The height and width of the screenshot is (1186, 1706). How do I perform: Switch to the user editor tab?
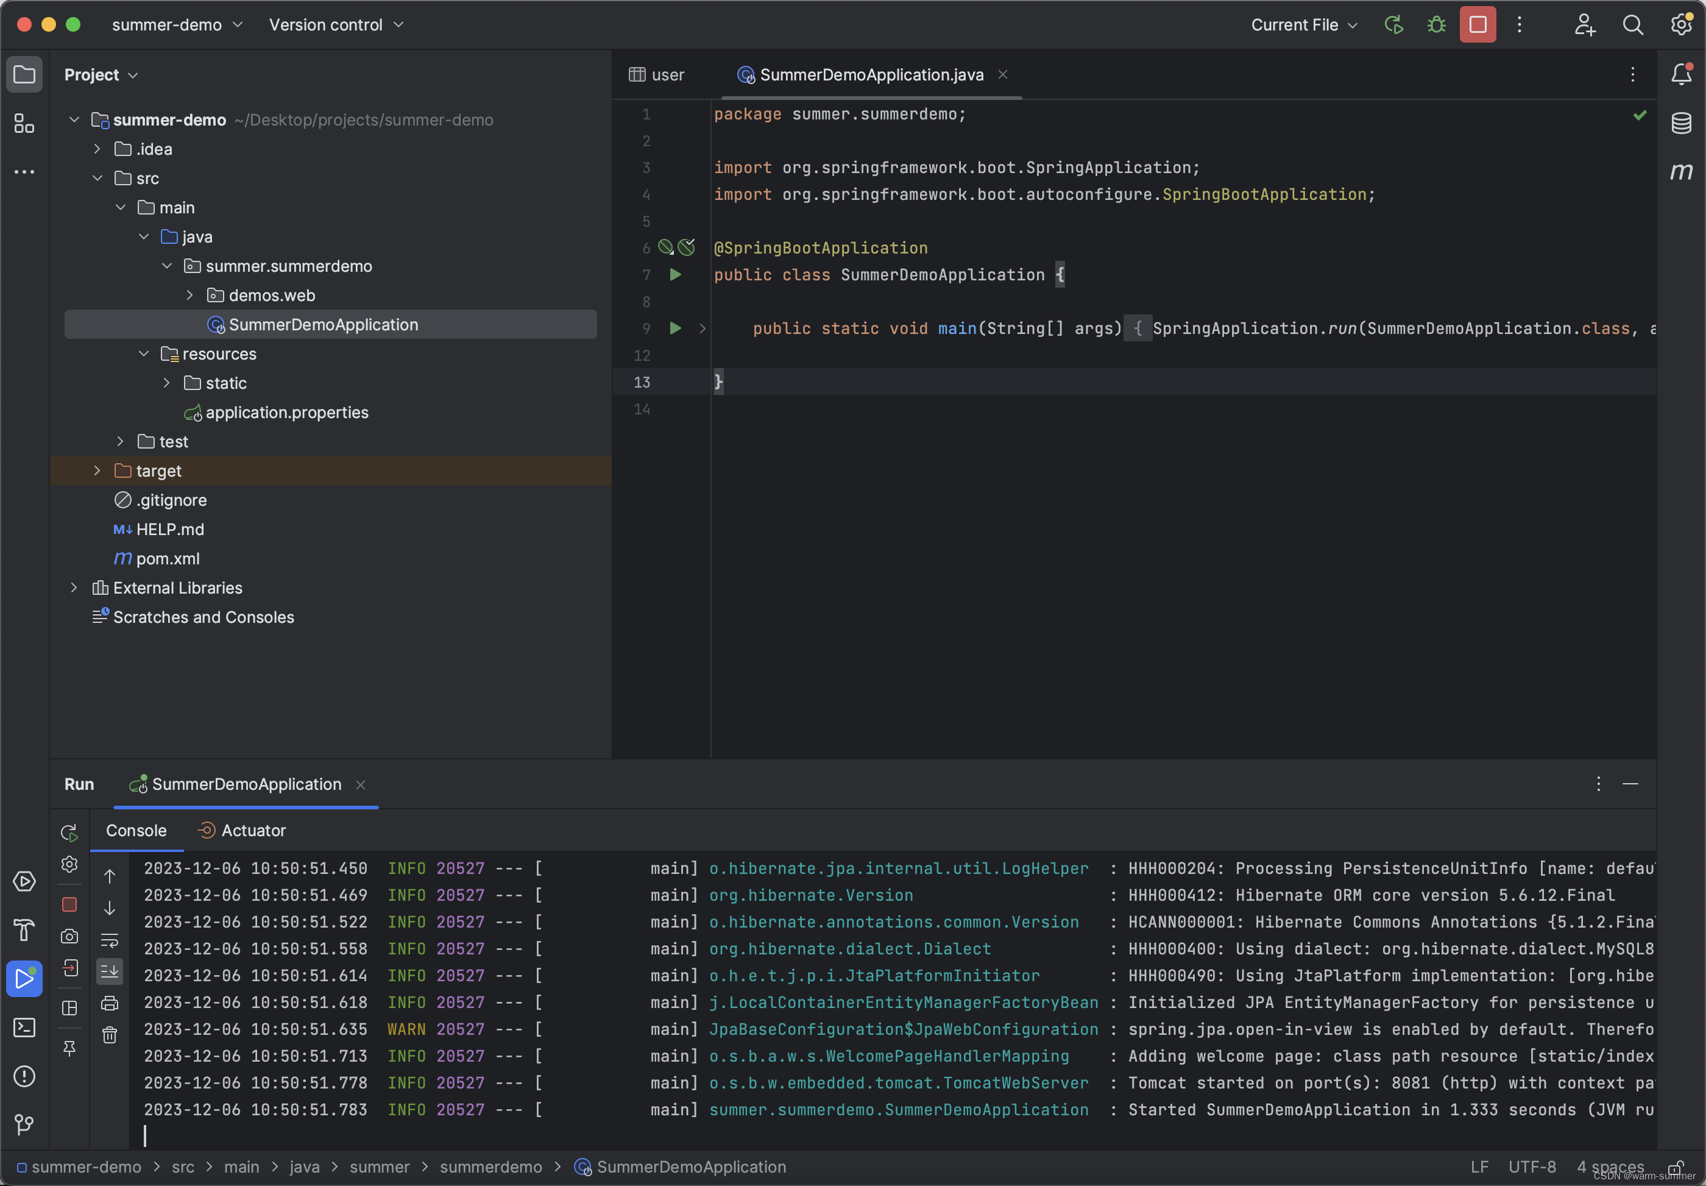[657, 74]
